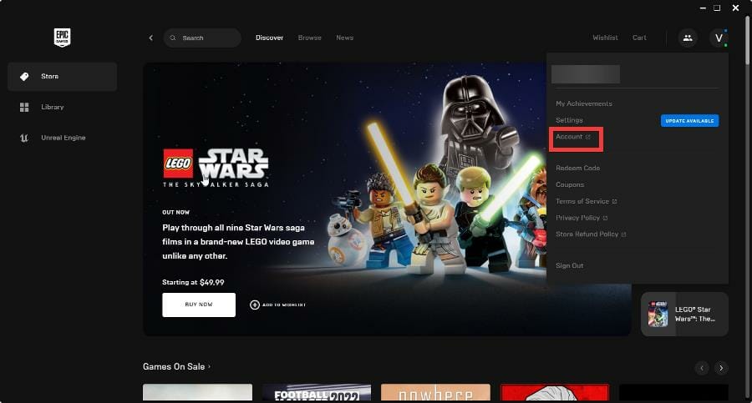The width and height of the screenshot is (752, 403).
Task: Open the nowhere game sale thumbnail
Action: point(435,392)
